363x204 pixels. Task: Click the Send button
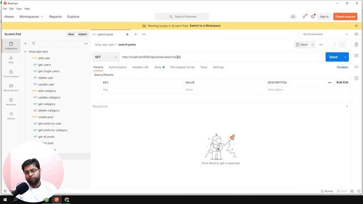coord(334,57)
